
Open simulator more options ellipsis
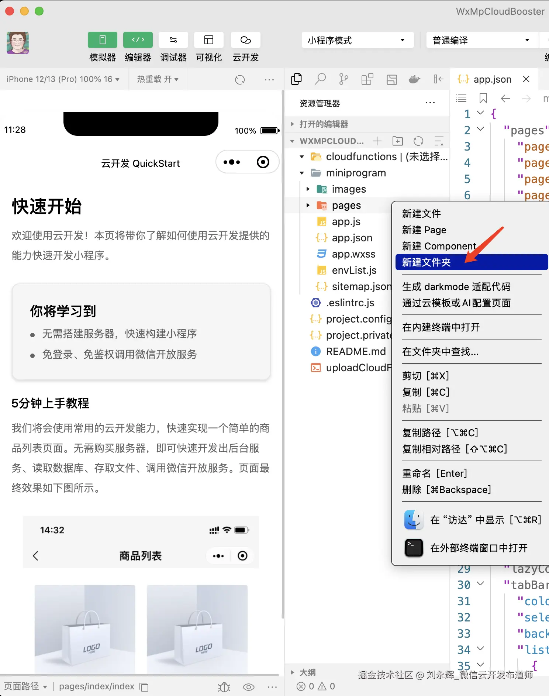tap(269, 79)
